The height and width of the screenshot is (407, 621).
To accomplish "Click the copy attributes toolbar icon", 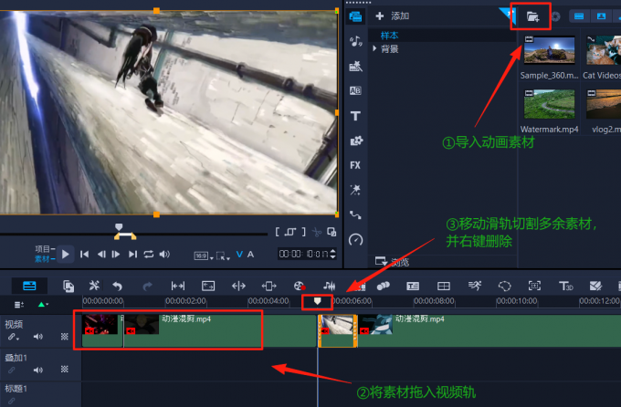I will (x=68, y=286).
